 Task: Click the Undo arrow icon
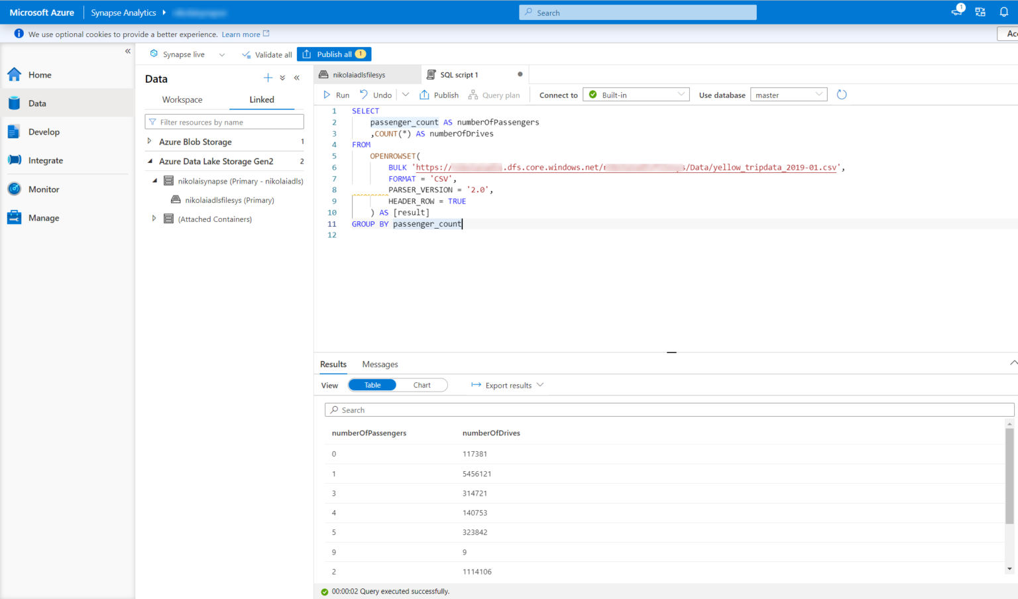coord(364,95)
